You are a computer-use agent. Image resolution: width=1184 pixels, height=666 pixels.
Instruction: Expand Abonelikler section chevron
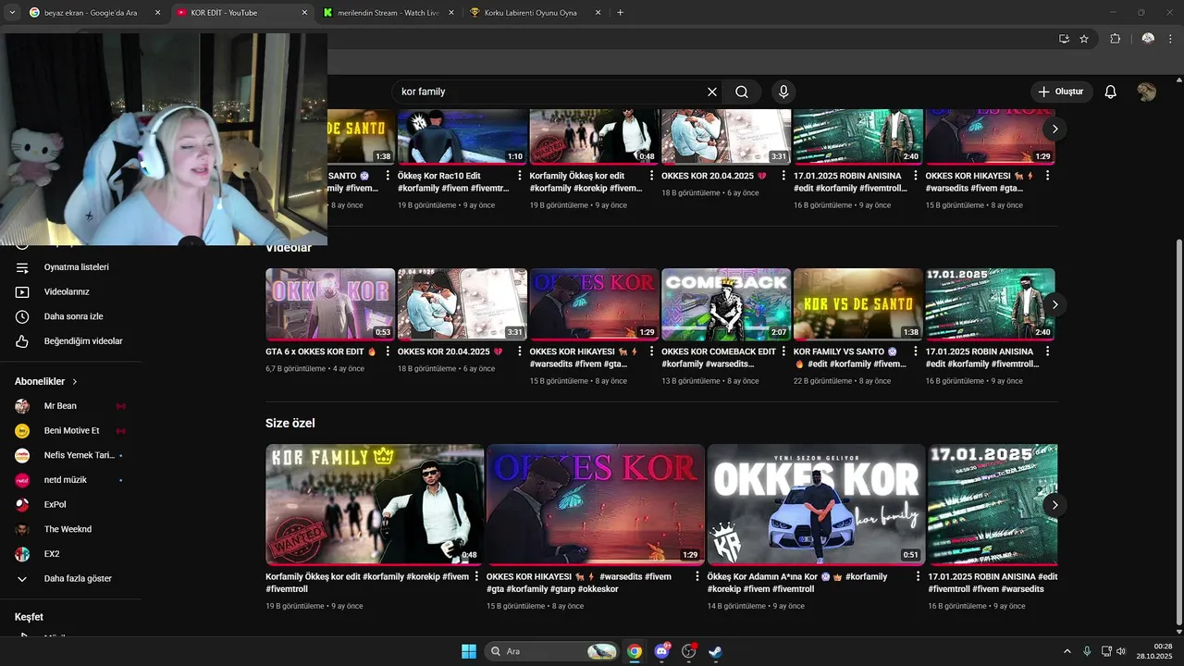75,381
